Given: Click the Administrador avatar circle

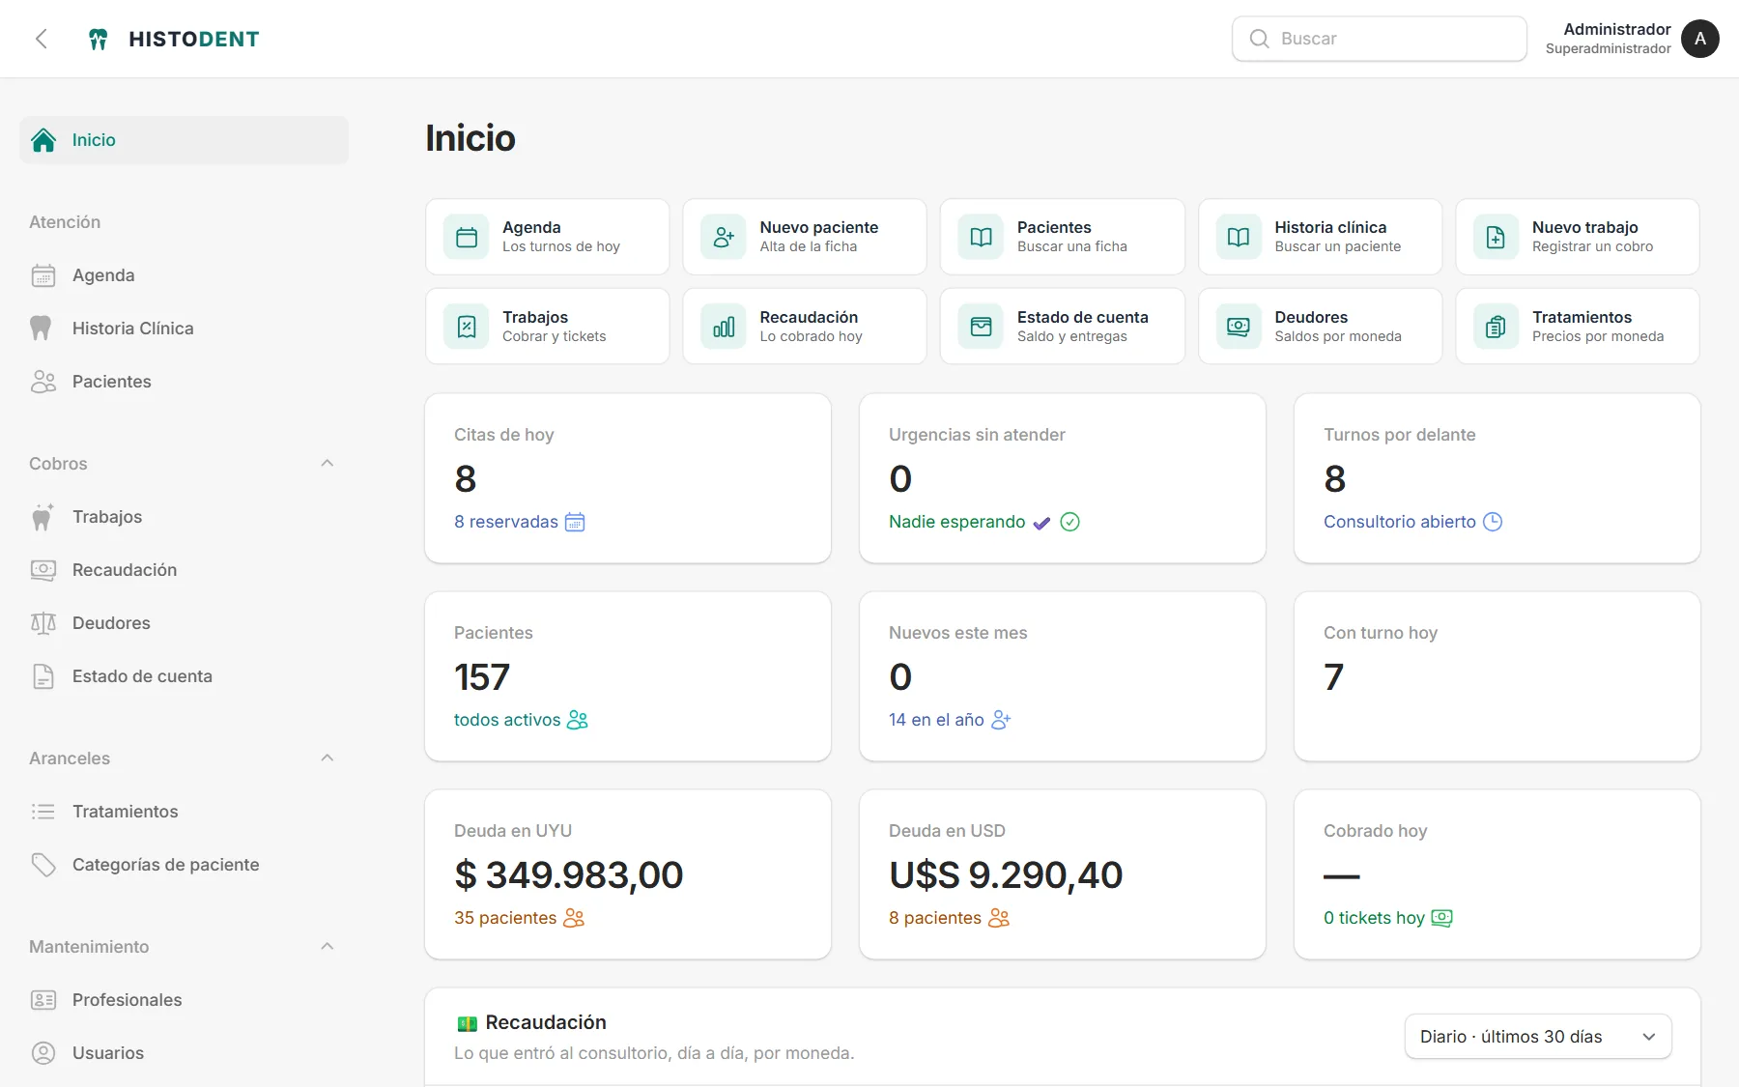Looking at the screenshot, I should pyautogui.click(x=1700, y=39).
